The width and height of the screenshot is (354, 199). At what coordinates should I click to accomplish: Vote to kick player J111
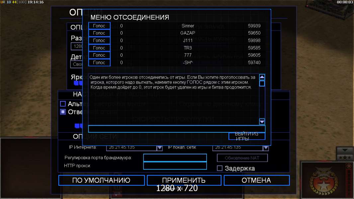[x=99, y=40]
